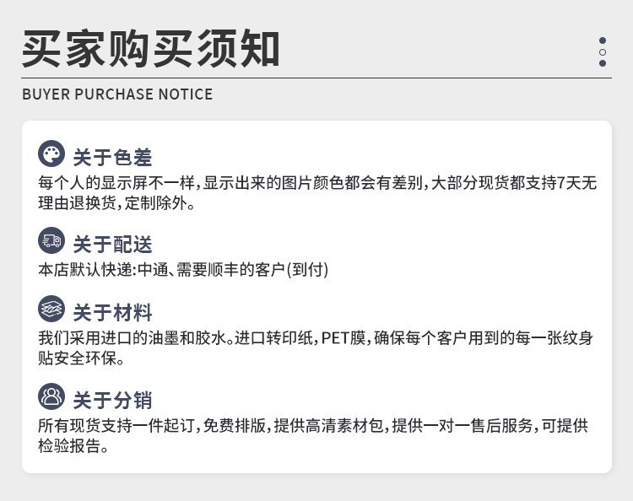Click the distribution people icon

point(51,396)
